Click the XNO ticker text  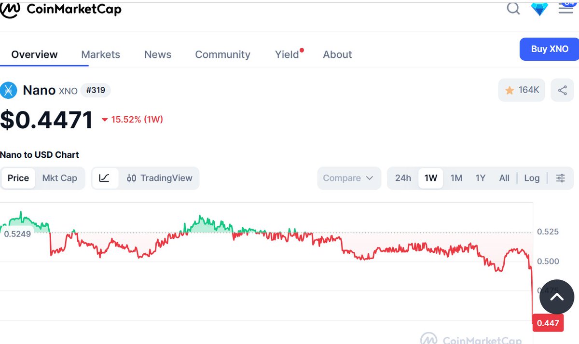68,91
